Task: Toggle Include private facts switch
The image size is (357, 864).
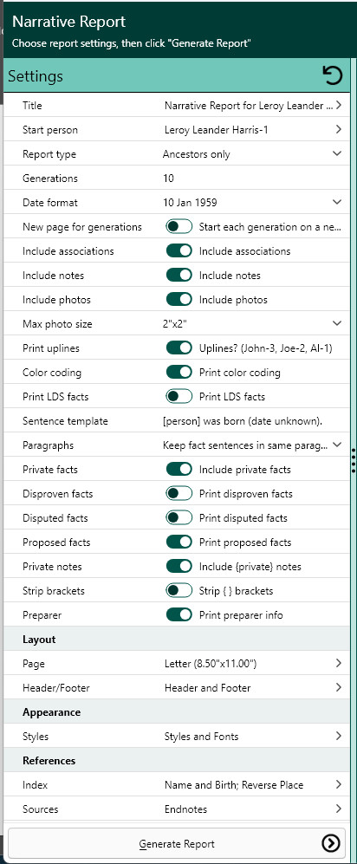Action: 179,469
